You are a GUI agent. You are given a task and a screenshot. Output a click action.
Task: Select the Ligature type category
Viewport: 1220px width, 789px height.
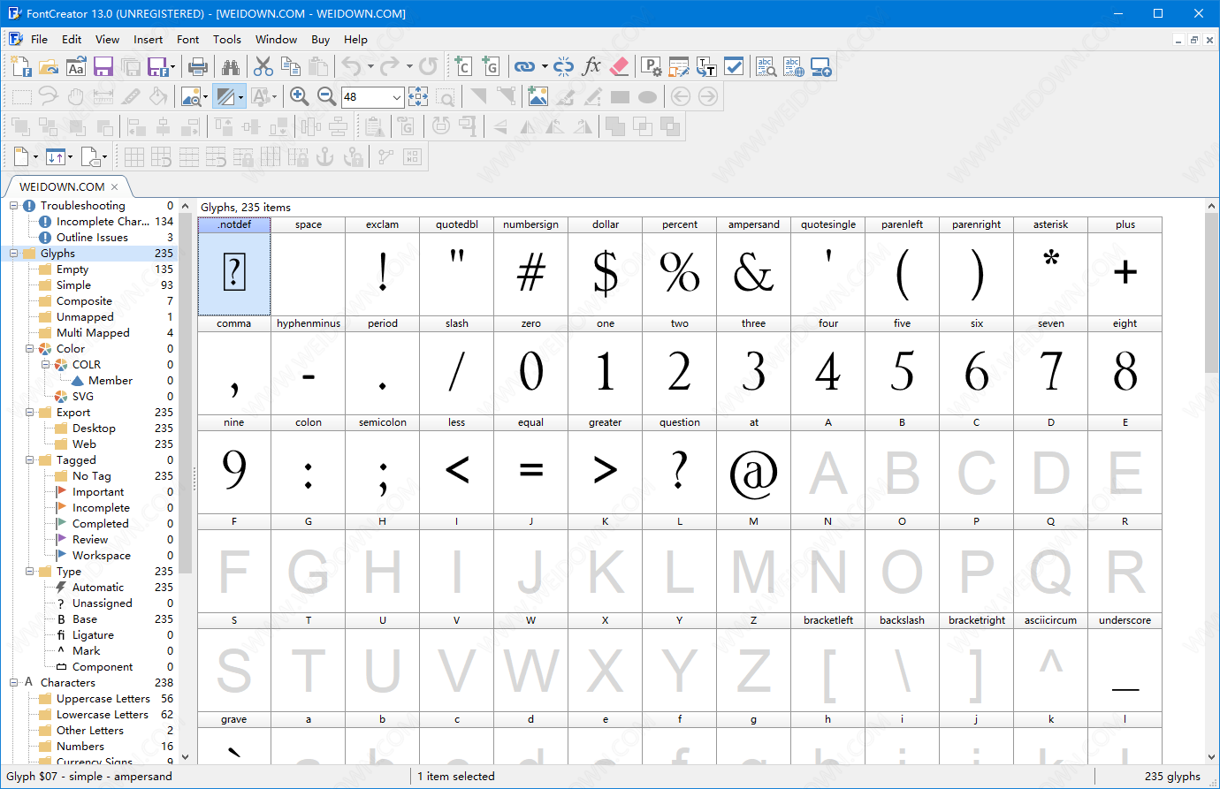(x=93, y=635)
